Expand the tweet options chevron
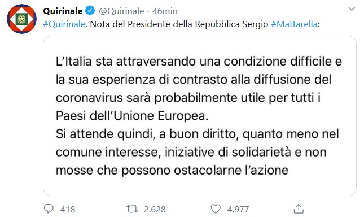This screenshot has height=217, width=364. coord(352,9)
